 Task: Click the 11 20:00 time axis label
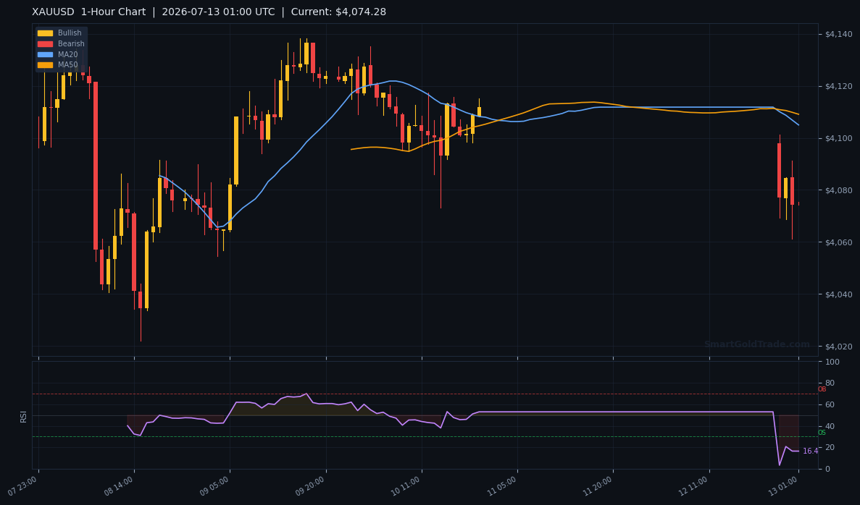[x=598, y=486]
